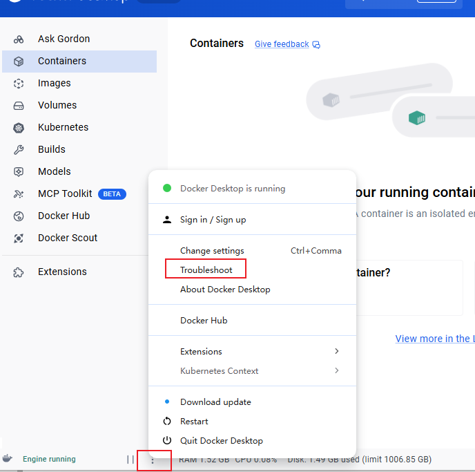Click the green running status dot
The width and height of the screenshot is (475, 472).
(x=167, y=188)
